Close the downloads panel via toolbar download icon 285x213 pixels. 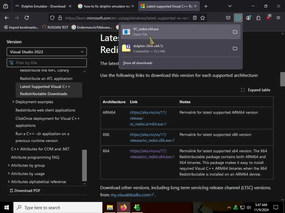point(238,18)
